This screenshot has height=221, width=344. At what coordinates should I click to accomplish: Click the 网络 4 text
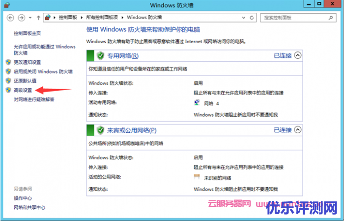[x=211, y=103]
